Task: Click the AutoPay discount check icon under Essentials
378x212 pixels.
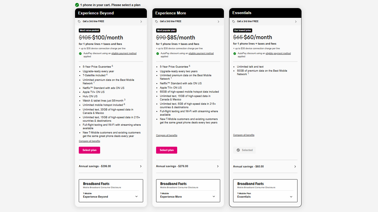Action: coord(235,53)
